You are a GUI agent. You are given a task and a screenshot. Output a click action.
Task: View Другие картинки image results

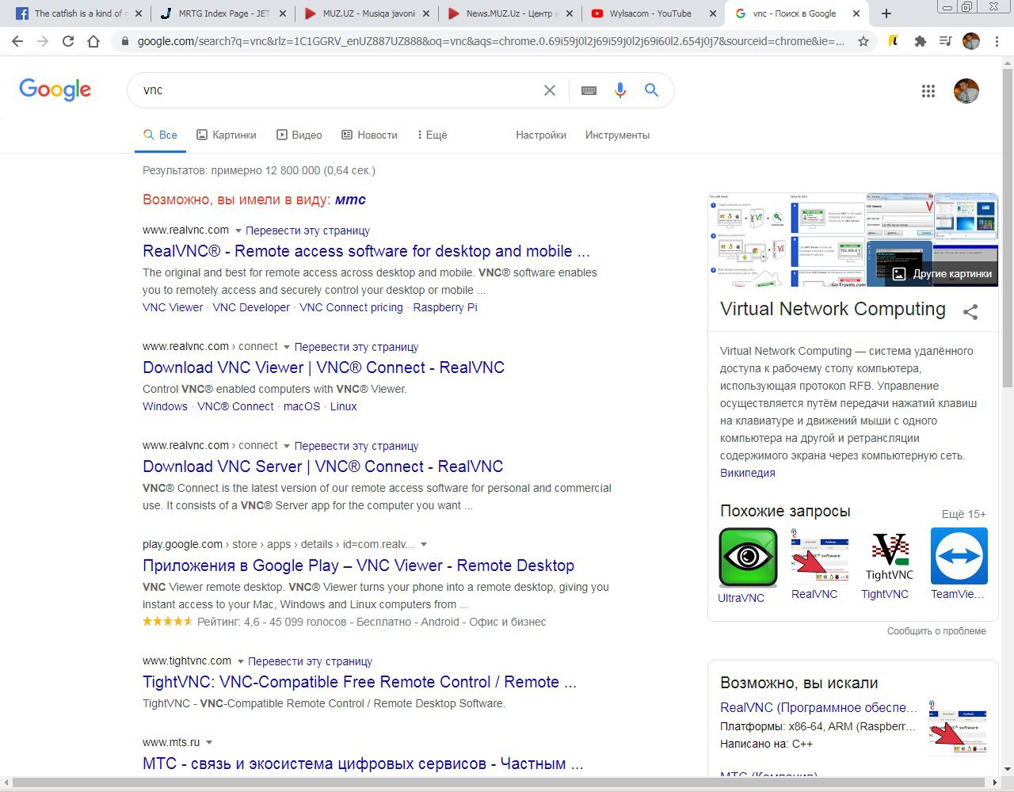pos(943,273)
